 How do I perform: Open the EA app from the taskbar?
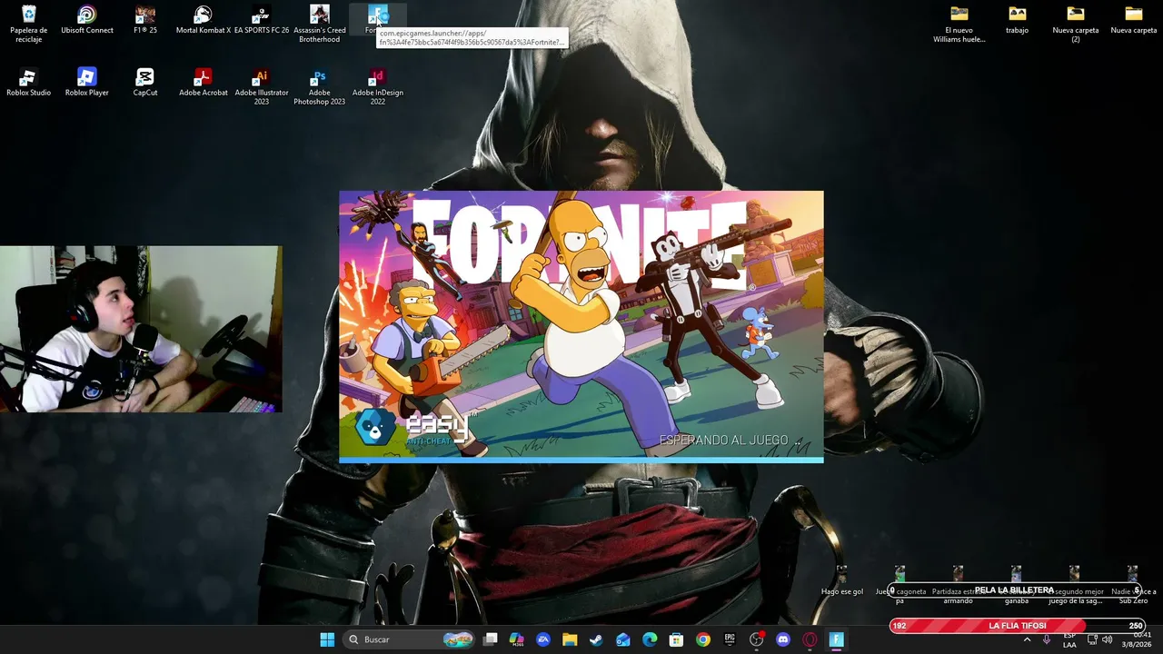pos(543,639)
